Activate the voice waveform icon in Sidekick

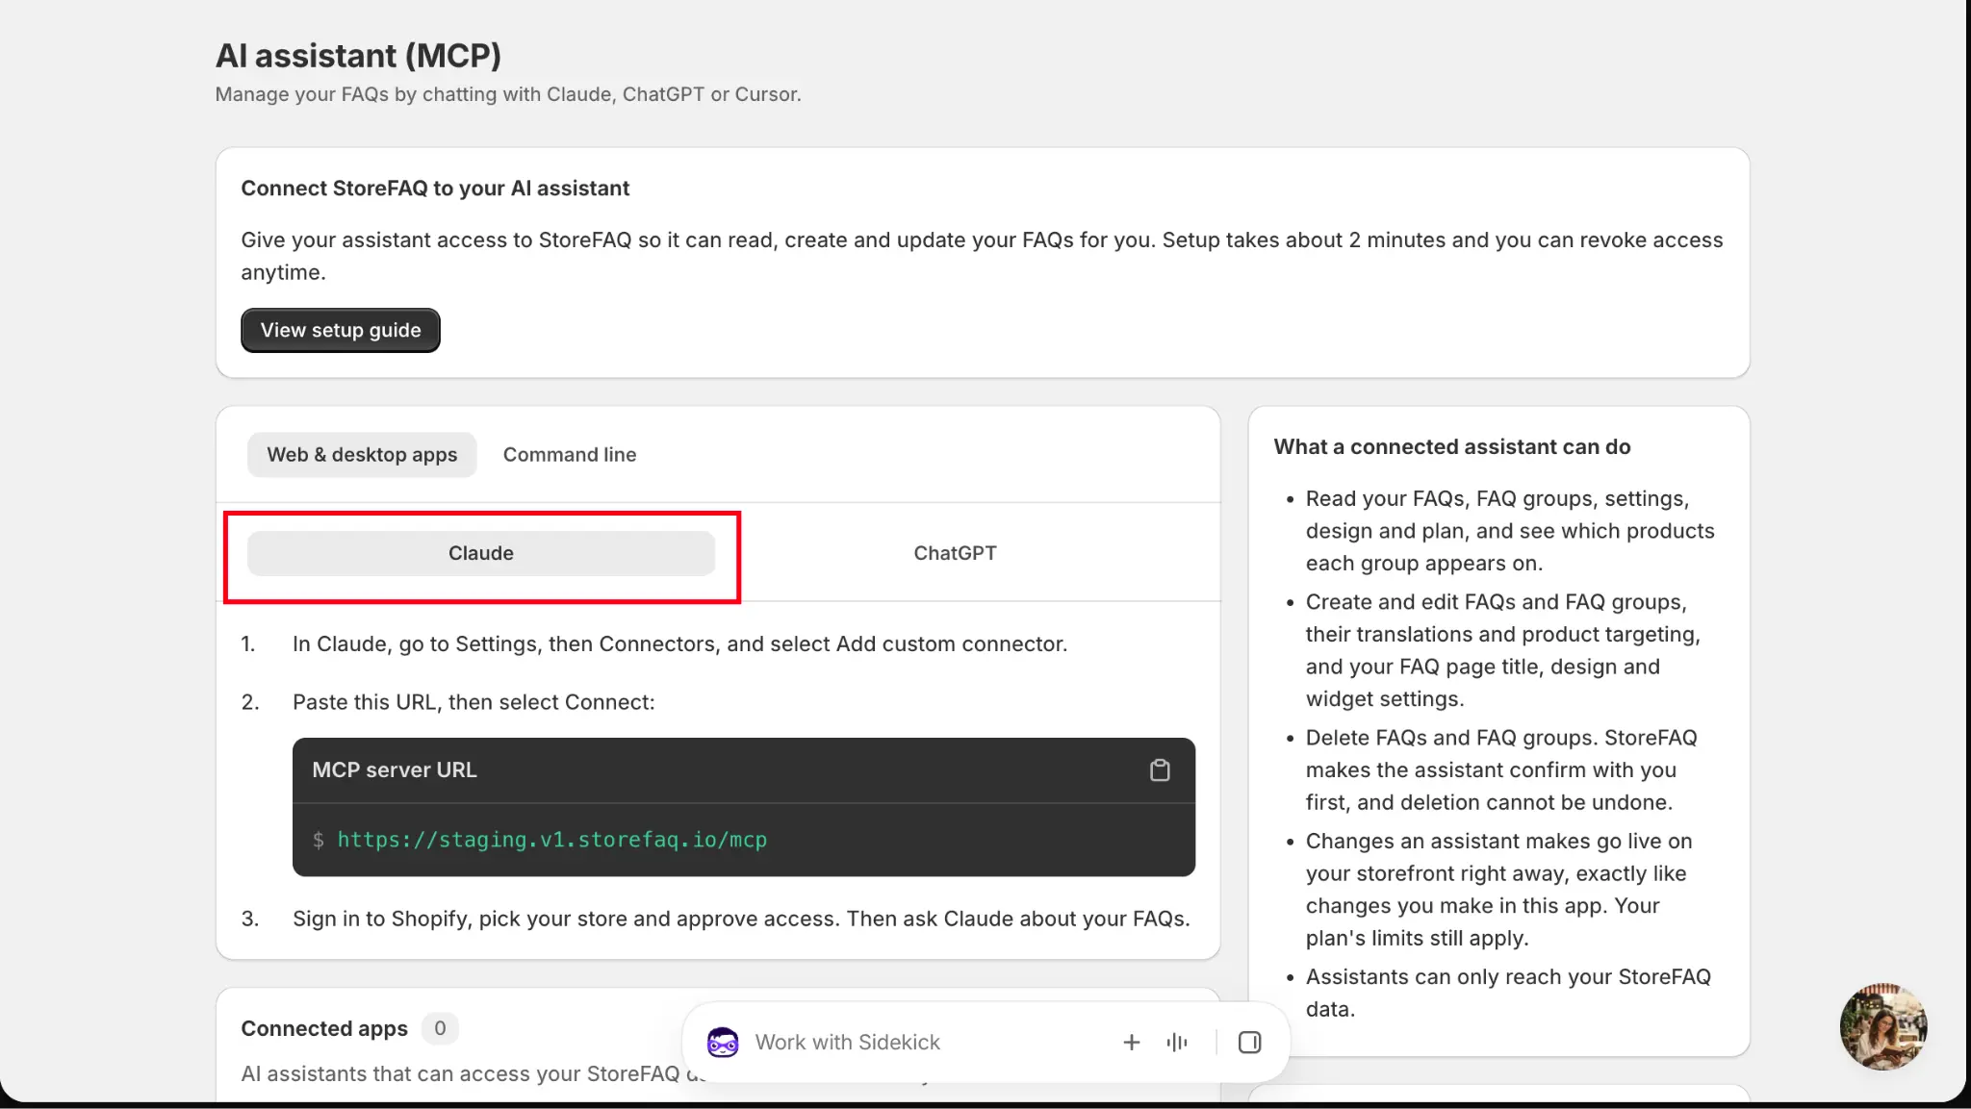click(1177, 1042)
